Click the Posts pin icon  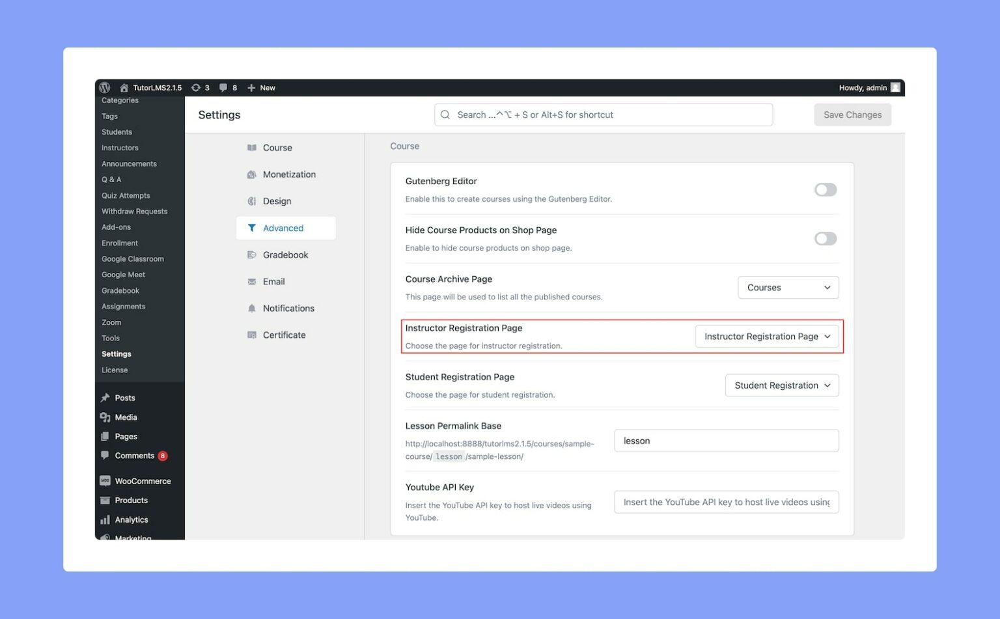105,398
